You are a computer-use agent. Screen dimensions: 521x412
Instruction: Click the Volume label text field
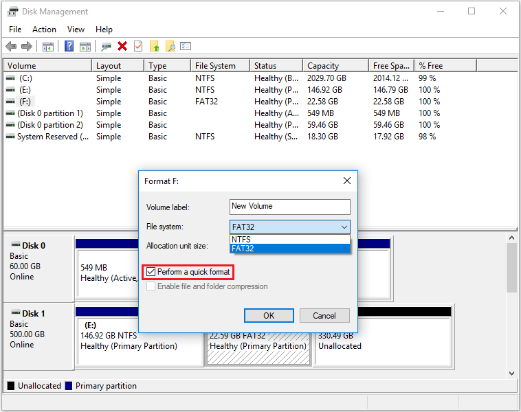(290, 207)
